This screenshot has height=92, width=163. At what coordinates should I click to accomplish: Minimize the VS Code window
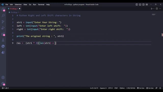point(151,5)
